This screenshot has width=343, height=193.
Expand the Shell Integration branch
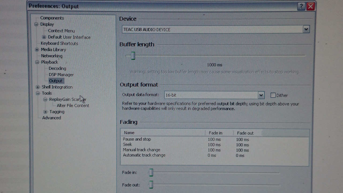[x=37, y=87]
